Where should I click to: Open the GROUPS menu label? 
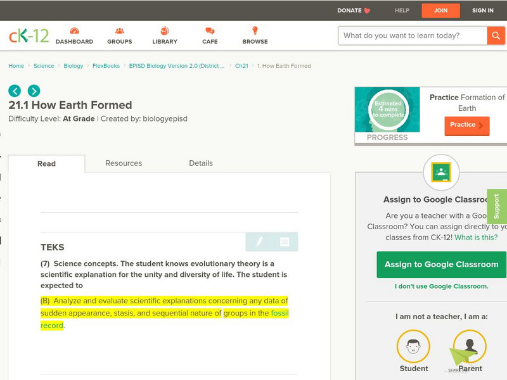tap(120, 42)
